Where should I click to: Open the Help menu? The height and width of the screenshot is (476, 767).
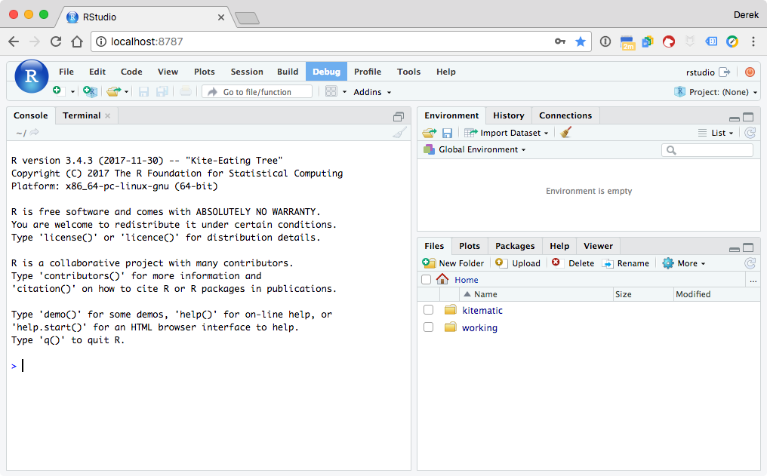(x=446, y=72)
